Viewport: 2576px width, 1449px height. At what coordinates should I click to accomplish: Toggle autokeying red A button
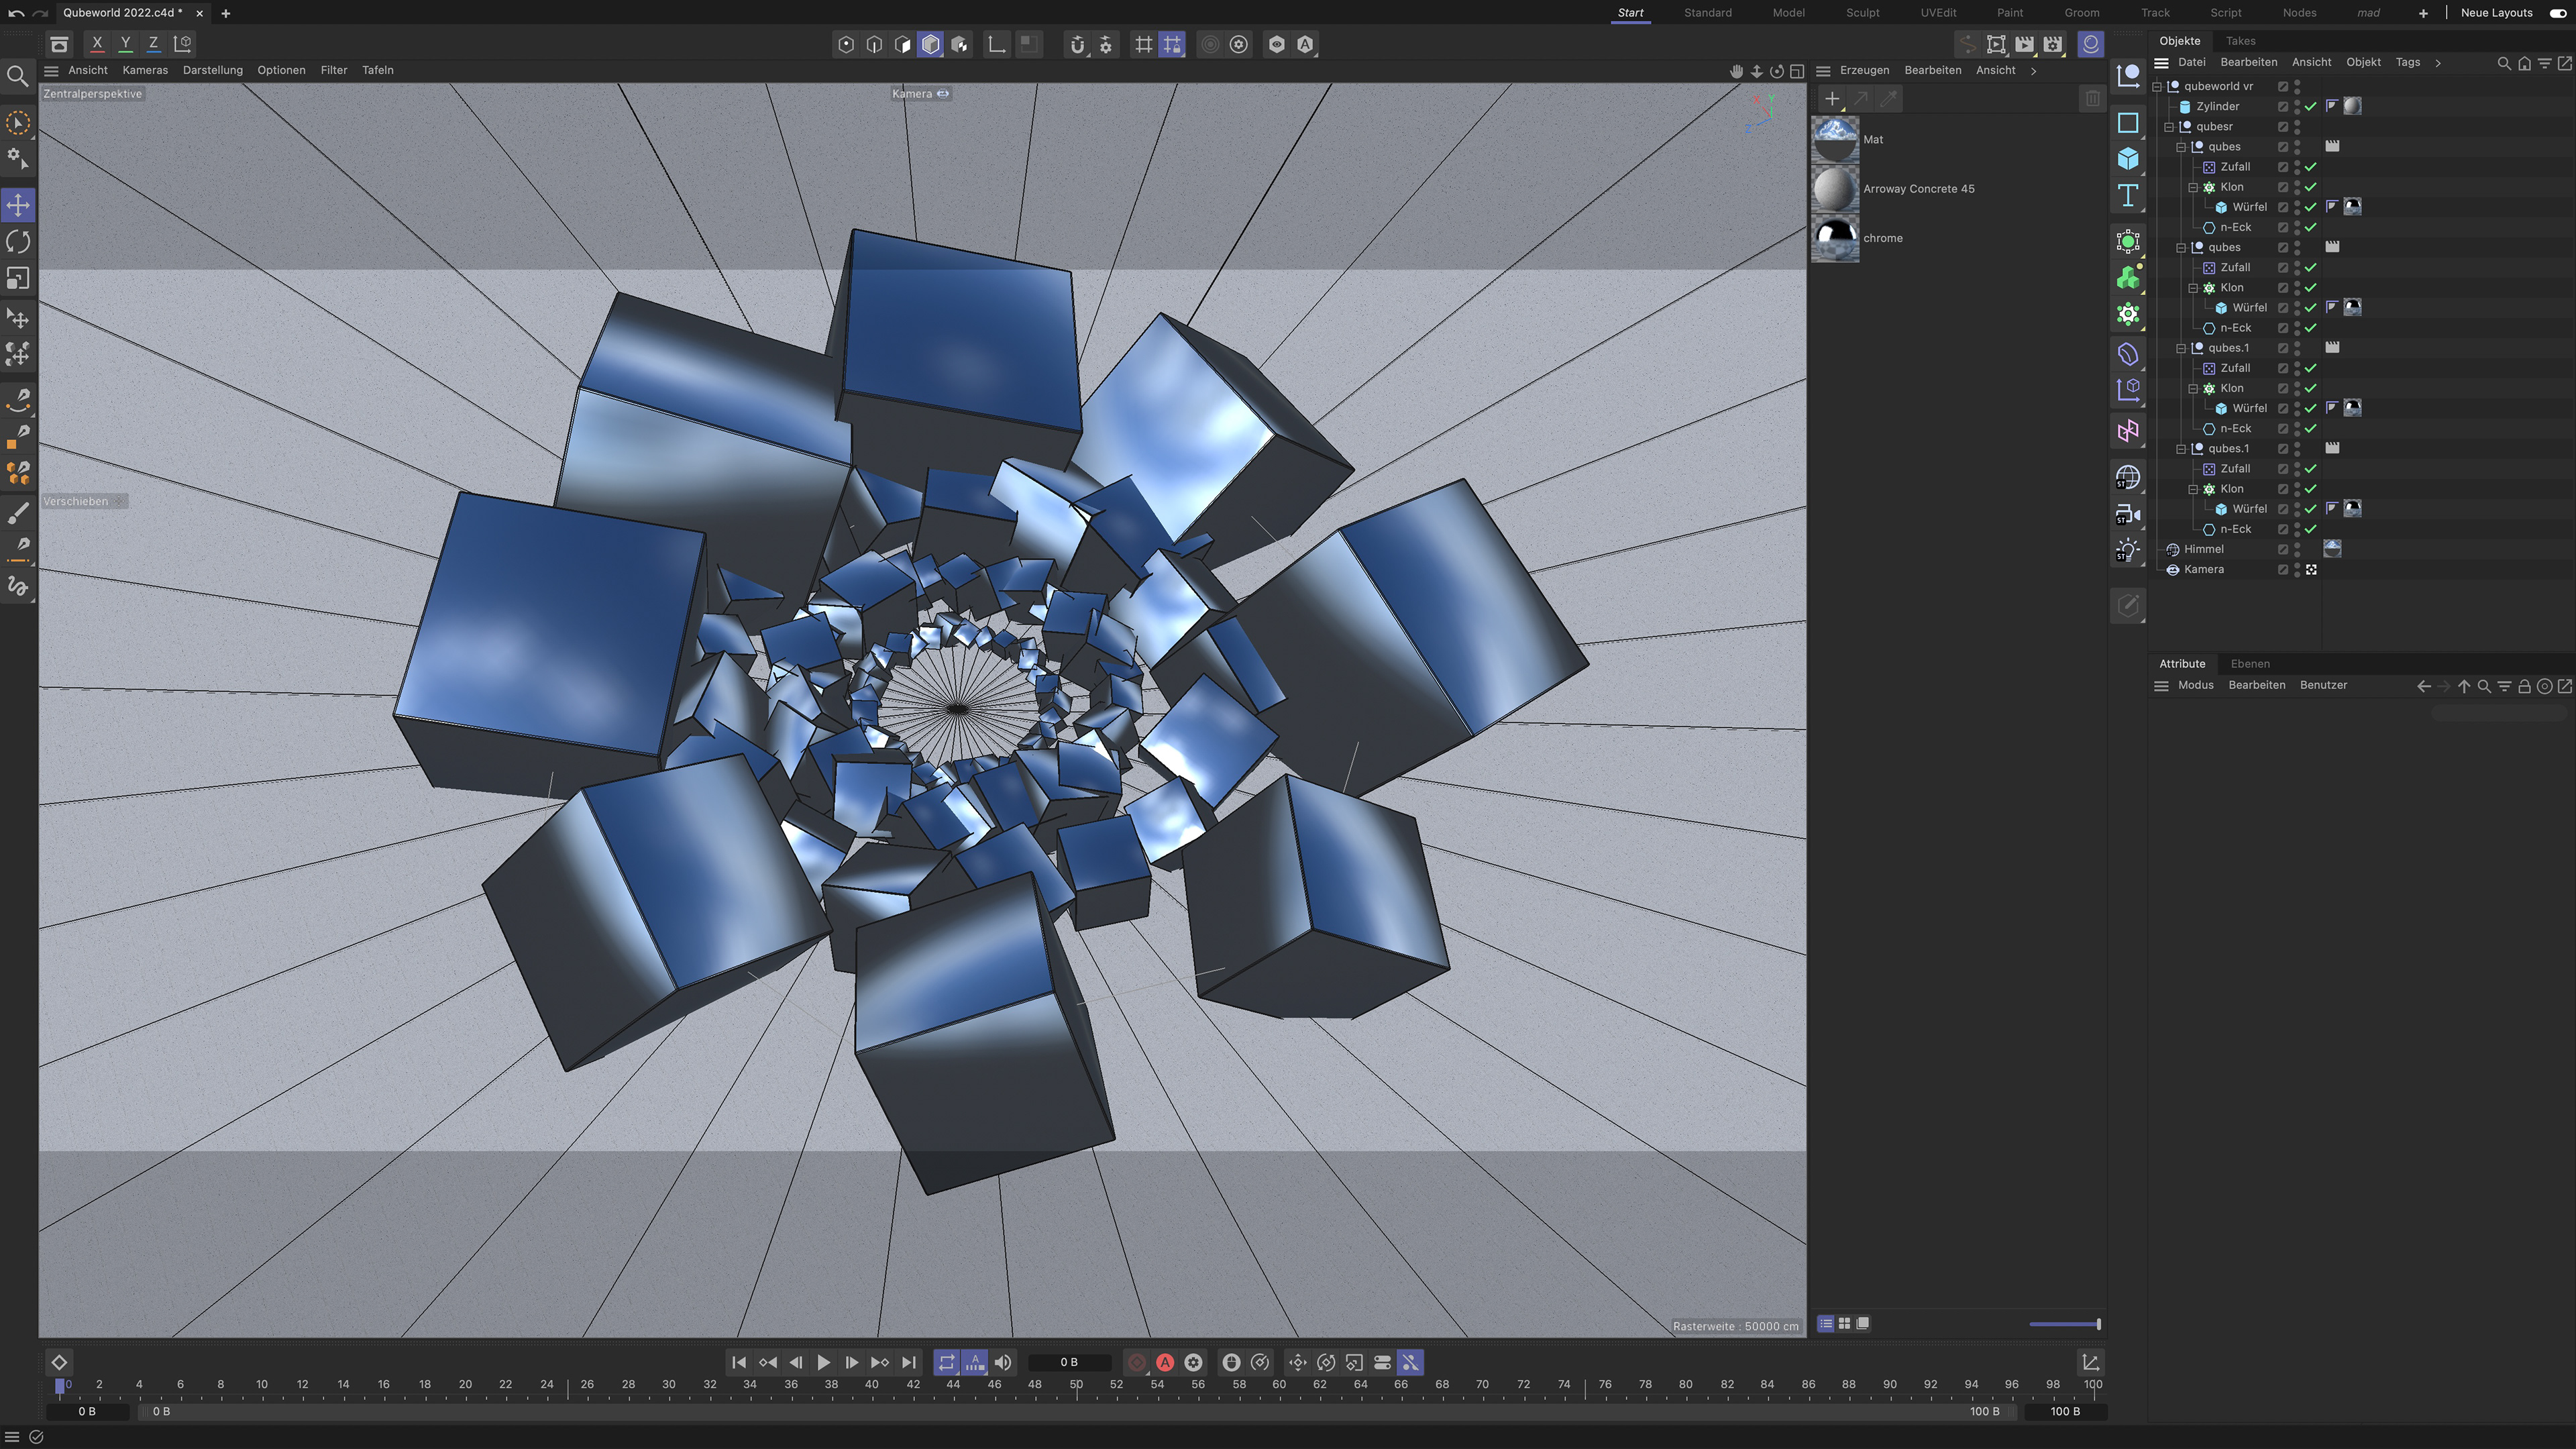click(x=1165, y=1363)
